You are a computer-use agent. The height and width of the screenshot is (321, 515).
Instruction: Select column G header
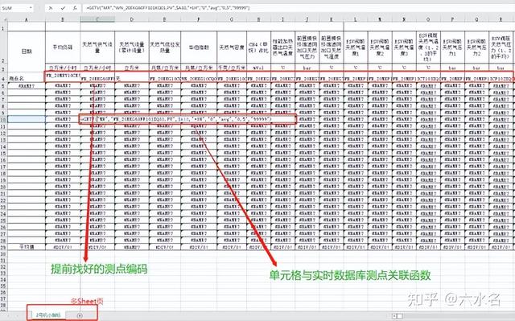tap(232, 19)
